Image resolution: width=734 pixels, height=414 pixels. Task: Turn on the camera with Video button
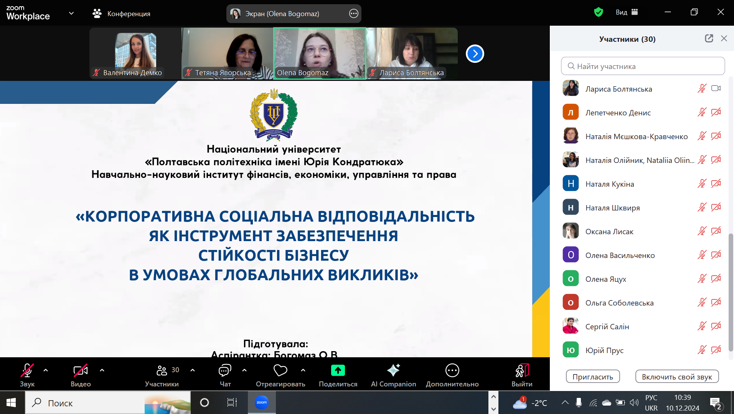(x=81, y=371)
